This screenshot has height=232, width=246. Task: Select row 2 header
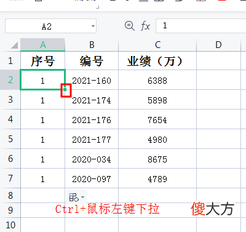pyautogui.click(x=10, y=80)
